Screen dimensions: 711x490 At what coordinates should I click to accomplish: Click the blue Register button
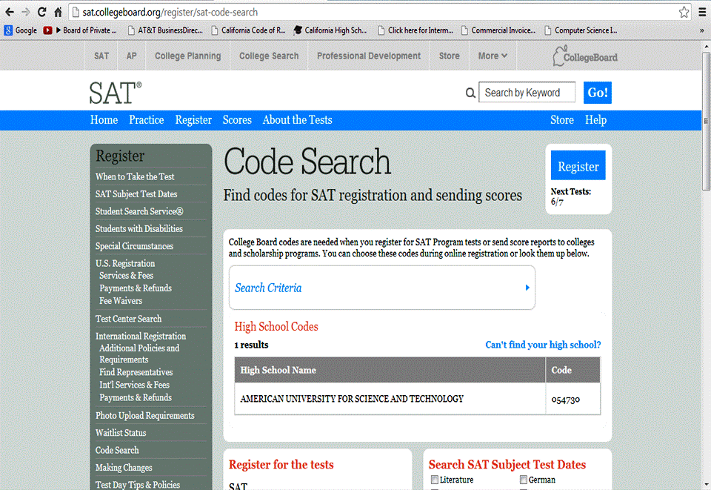[x=578, y=165]
